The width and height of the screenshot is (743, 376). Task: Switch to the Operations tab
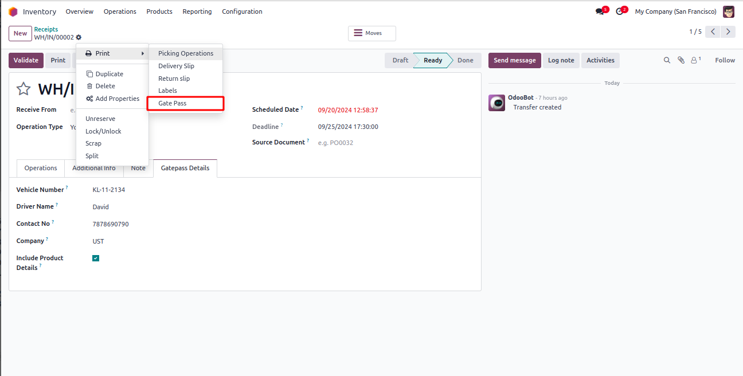tap(41, 168)
